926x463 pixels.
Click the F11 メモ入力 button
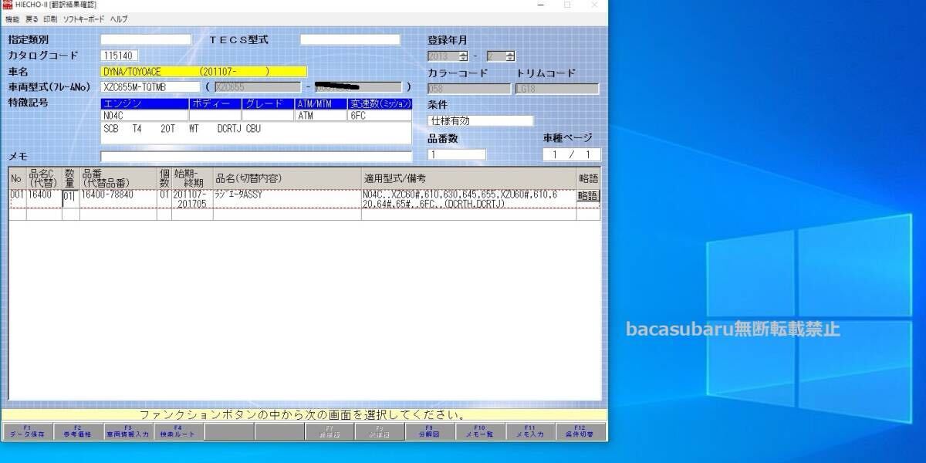point(530,431)
